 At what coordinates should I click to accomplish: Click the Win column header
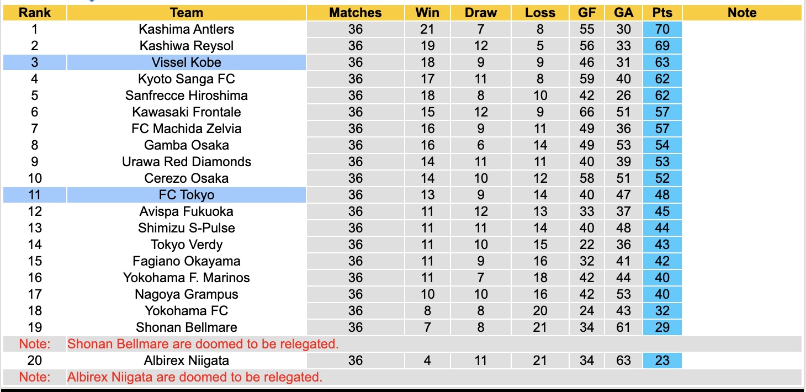pyautogui.click(x=427, y=13)
